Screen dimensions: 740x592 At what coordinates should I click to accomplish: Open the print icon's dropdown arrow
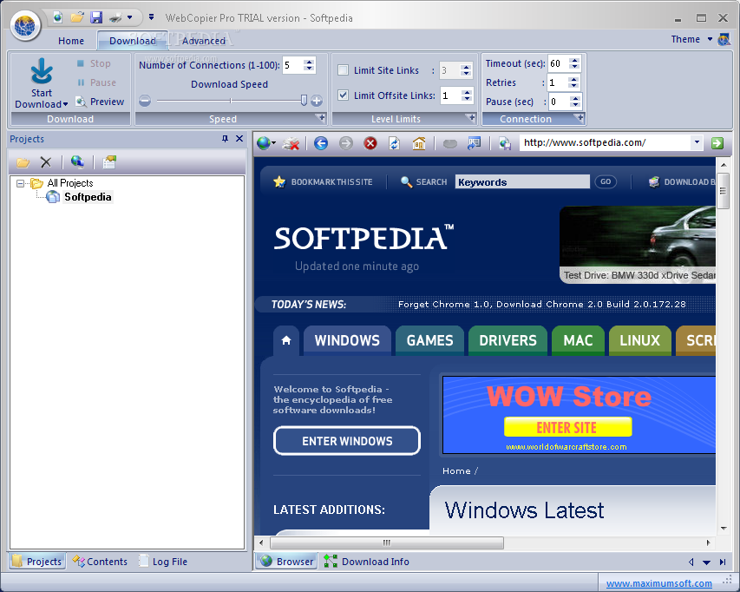(130, 18)
